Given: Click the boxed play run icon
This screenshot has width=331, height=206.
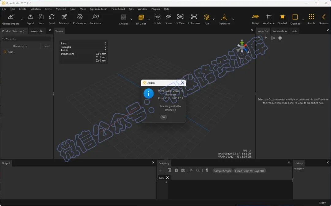Looking at the screenshot, I should 198,170.
